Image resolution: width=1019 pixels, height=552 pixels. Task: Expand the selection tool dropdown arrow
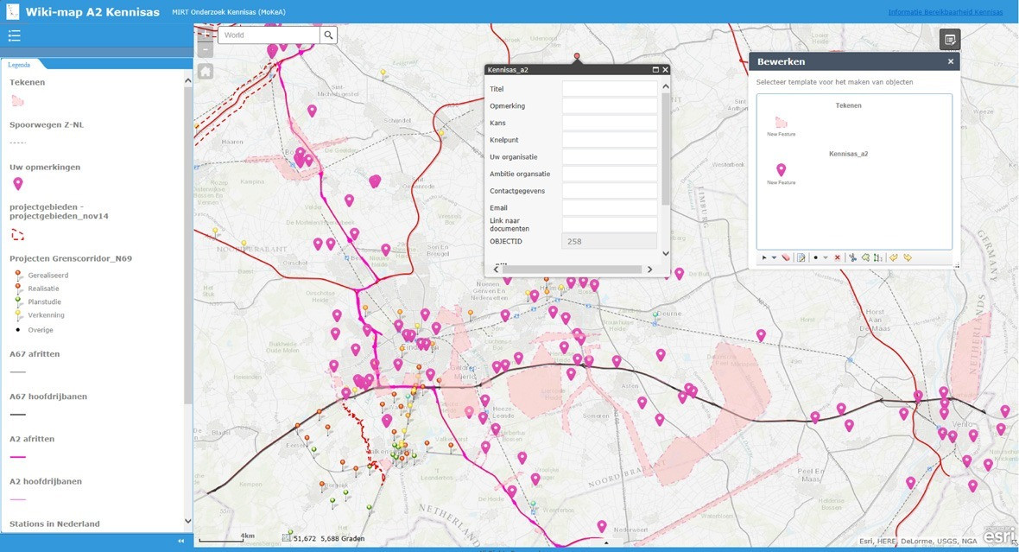tap(774, 257)
